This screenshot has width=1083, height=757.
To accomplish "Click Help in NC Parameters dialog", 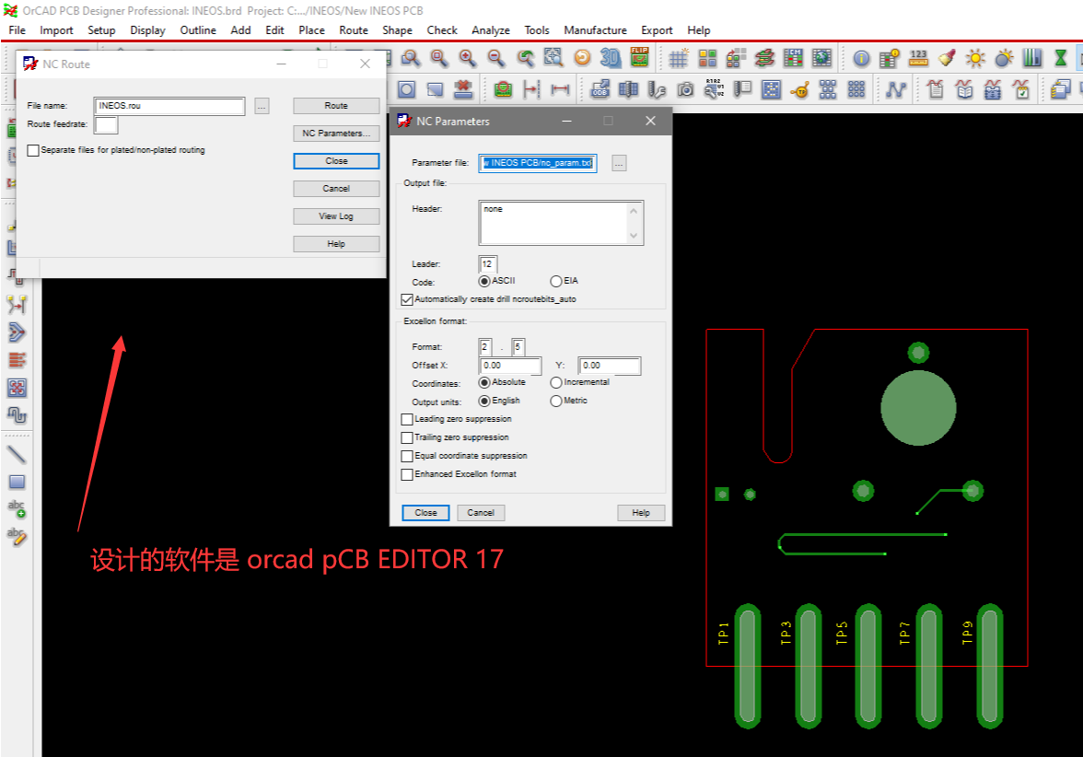I will pyautogui.click(x=641, y=512).
